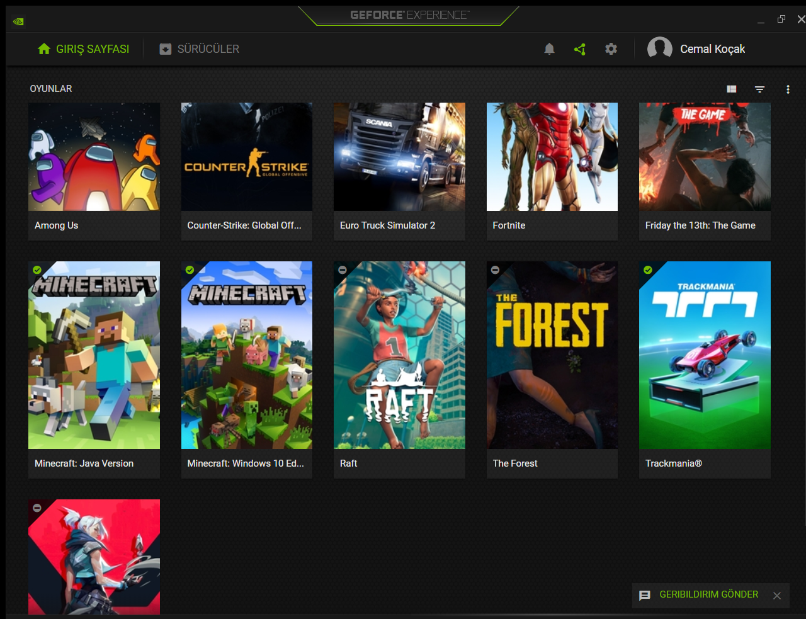Open the Raft cover art

[399, 355]
